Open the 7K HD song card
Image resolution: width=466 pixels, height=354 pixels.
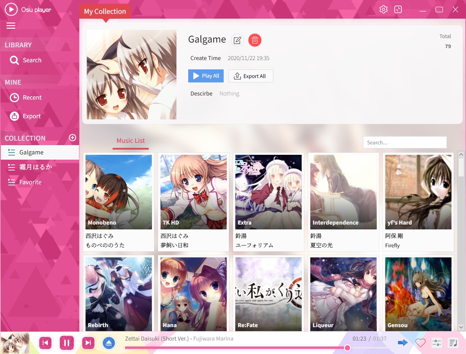pyautogui.click(x=193, y=202)
